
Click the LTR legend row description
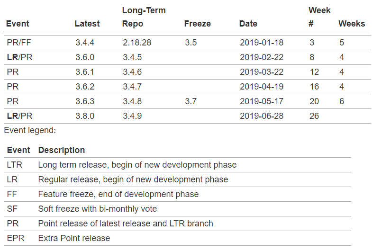137,165
